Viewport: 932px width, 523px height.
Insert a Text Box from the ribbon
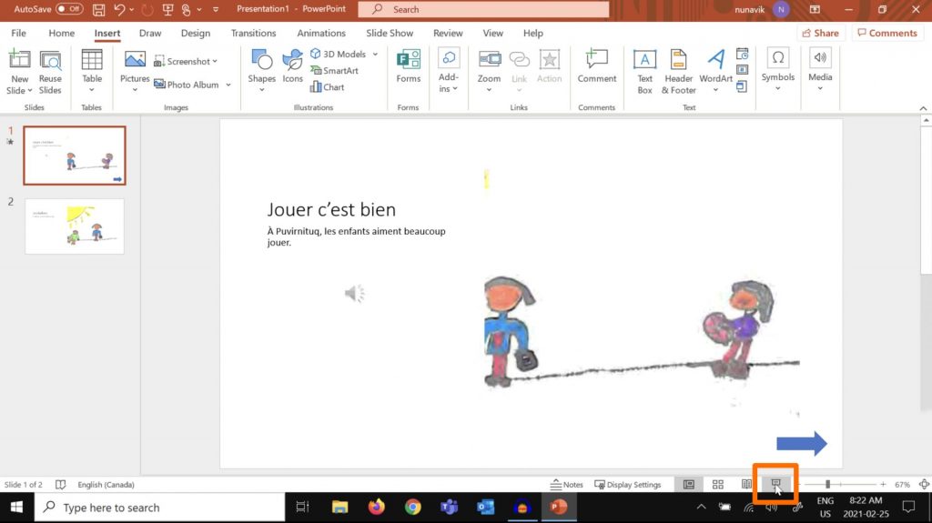644,70
